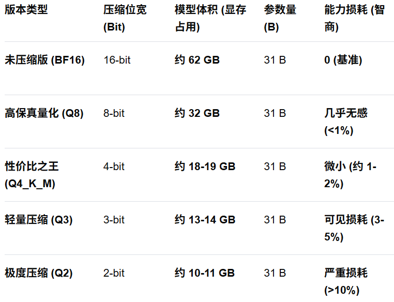394x302 pixels.
Task: Click the 约 62 GB cell
Action: pos(197,60)
